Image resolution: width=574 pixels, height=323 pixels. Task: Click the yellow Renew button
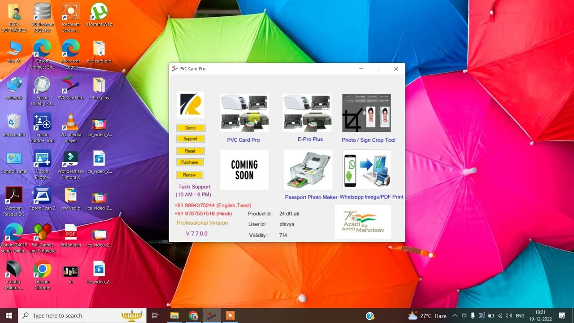[x=190, y=175]
